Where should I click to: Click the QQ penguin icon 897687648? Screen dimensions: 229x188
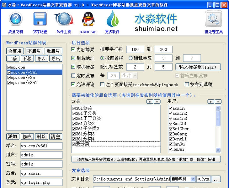point(88,19)
